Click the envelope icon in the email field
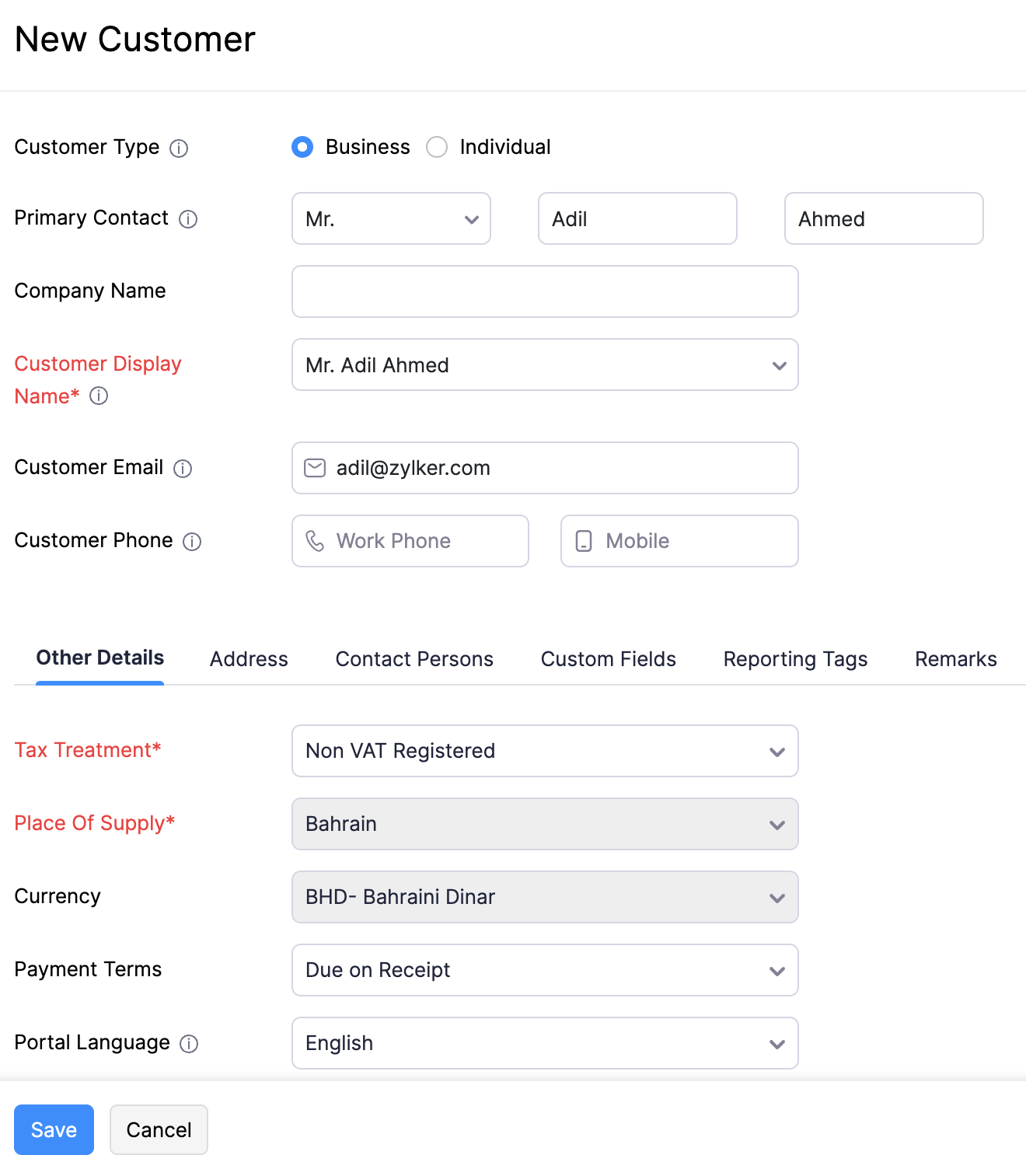This screenshot has width=1026, height=1169. 315,468
